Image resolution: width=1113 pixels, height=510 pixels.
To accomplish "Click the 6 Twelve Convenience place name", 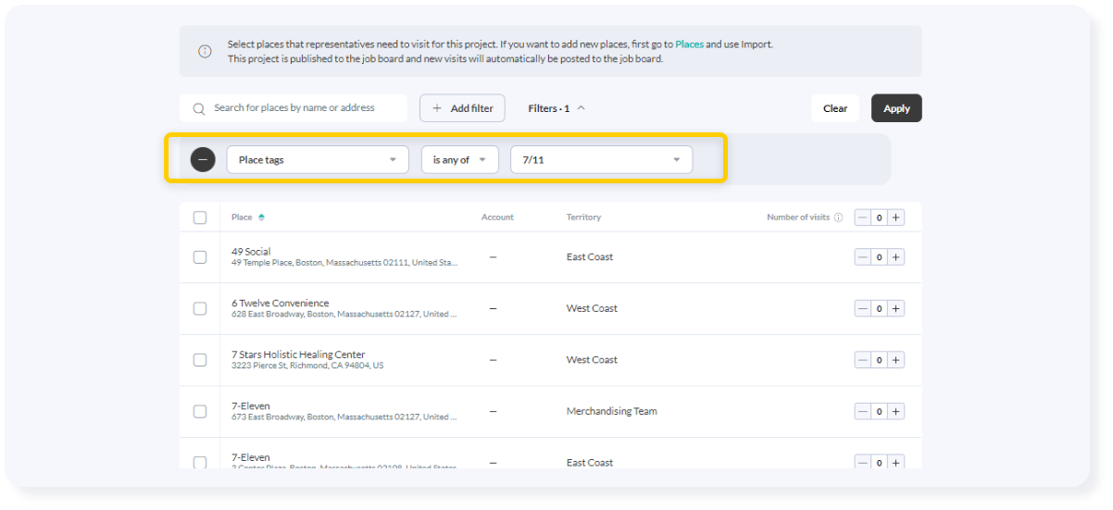I will [281, 303].
